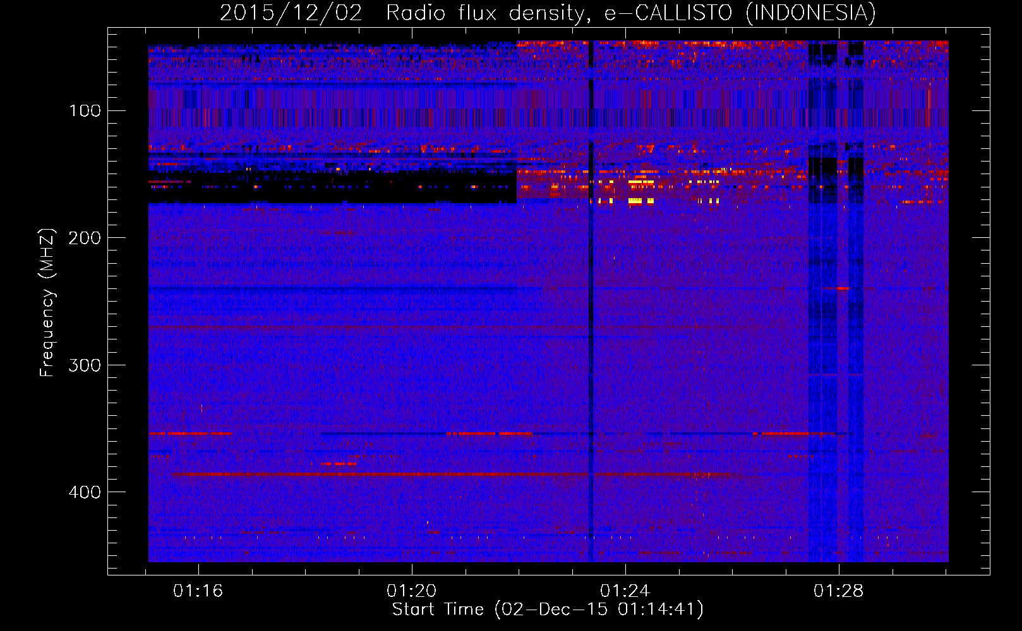Click the 01:24 time tick label
The height and width of the screenshot is (631, 1022).
pyautogui.click(x=625, y=591)
